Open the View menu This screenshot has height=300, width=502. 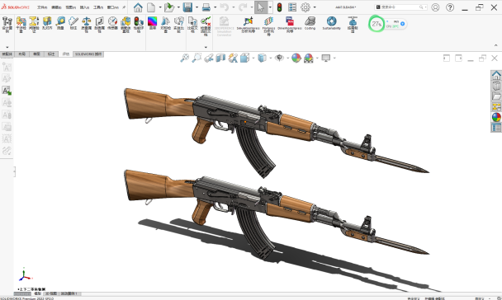(x=71, y=7)
